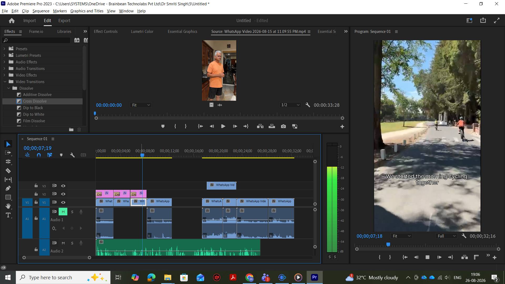
Task: Toggle Snap in Timeline magnet icon
Action: coord(39,155)
